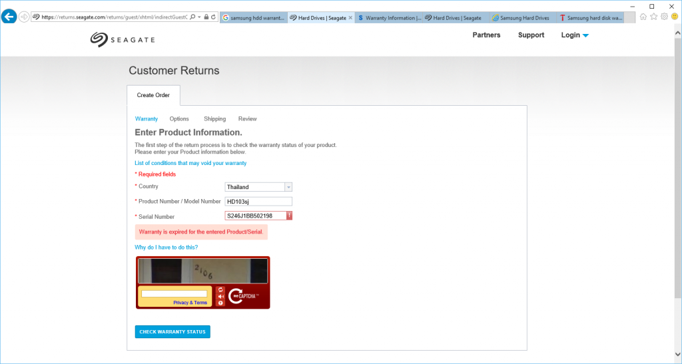Open a new blank browser tab
682x364 pixels.
point(630,18)
